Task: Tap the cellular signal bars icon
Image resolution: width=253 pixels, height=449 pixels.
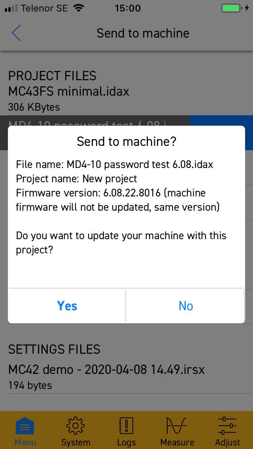Action: (11, 8)
